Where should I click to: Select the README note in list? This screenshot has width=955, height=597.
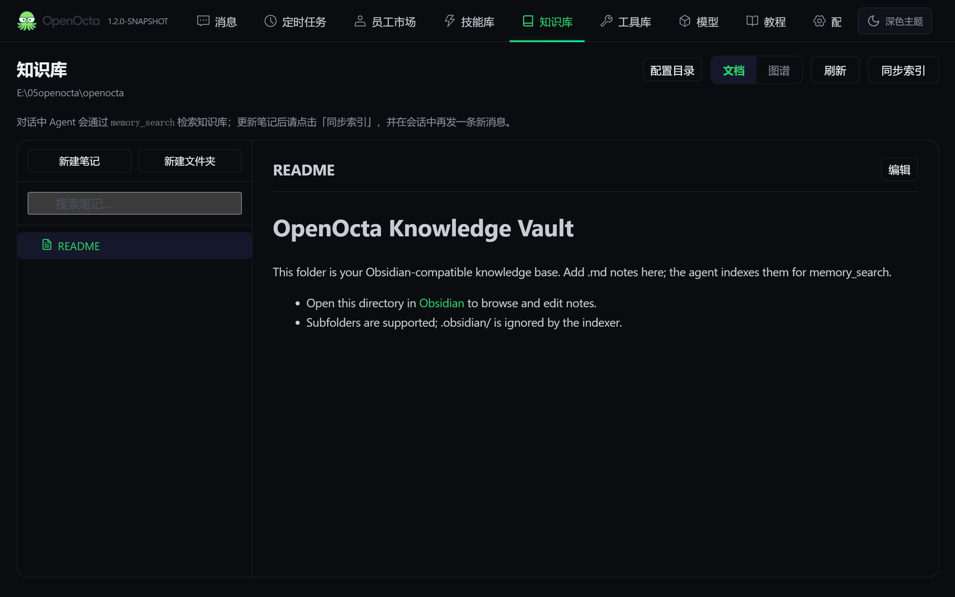[x=135, y=246]
